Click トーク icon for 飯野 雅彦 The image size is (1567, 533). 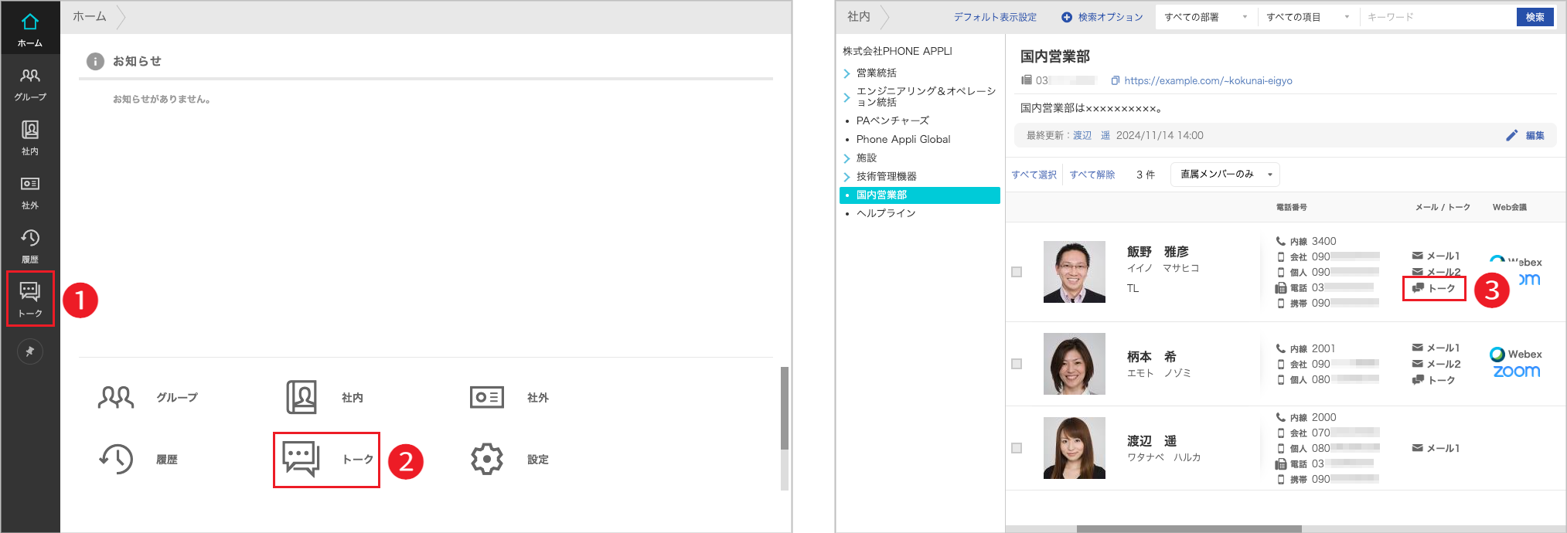(x=1418, y=288)
